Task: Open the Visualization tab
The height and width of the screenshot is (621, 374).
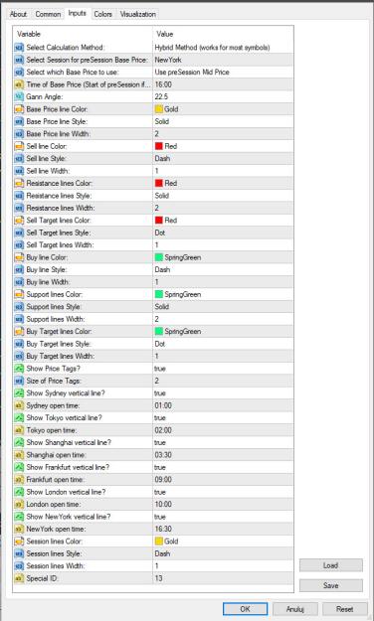Action: 137,14
